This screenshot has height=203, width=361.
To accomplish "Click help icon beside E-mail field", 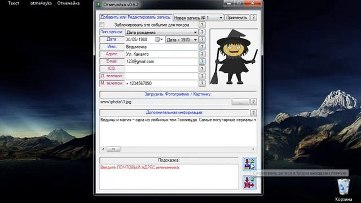I will pos(202,61).
